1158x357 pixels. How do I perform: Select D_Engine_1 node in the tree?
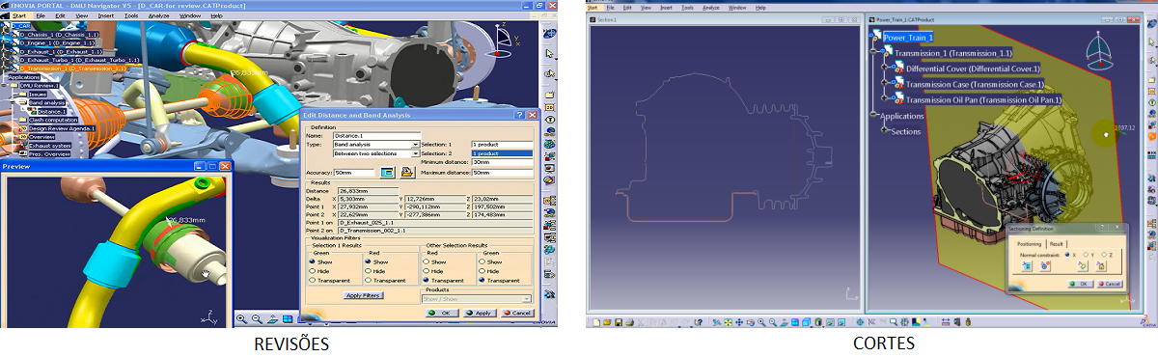pos(57,42)
